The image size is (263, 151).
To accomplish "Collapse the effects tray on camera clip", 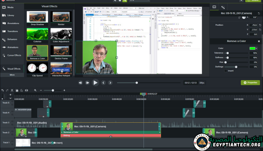I will pos(110,137).
